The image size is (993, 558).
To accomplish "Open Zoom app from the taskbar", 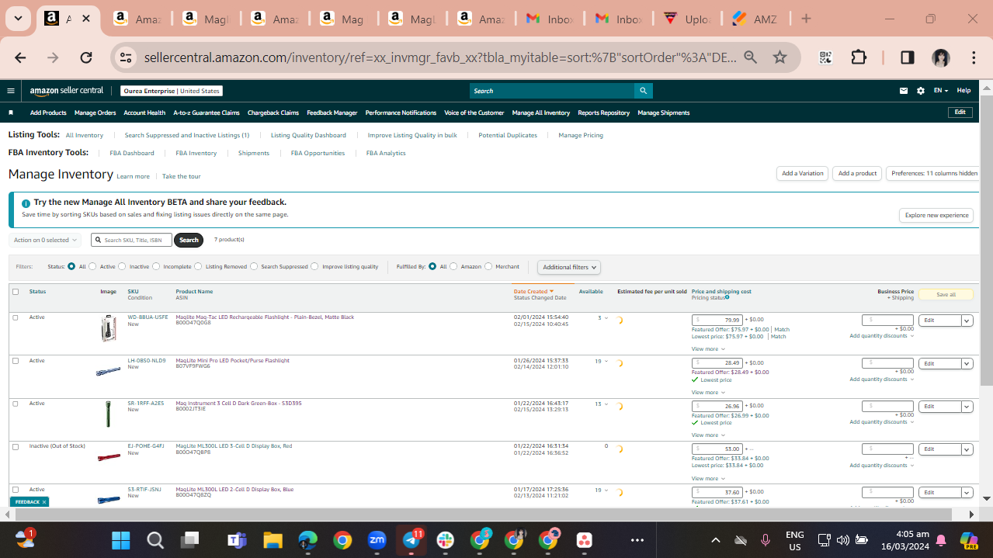I will (377, 540).
